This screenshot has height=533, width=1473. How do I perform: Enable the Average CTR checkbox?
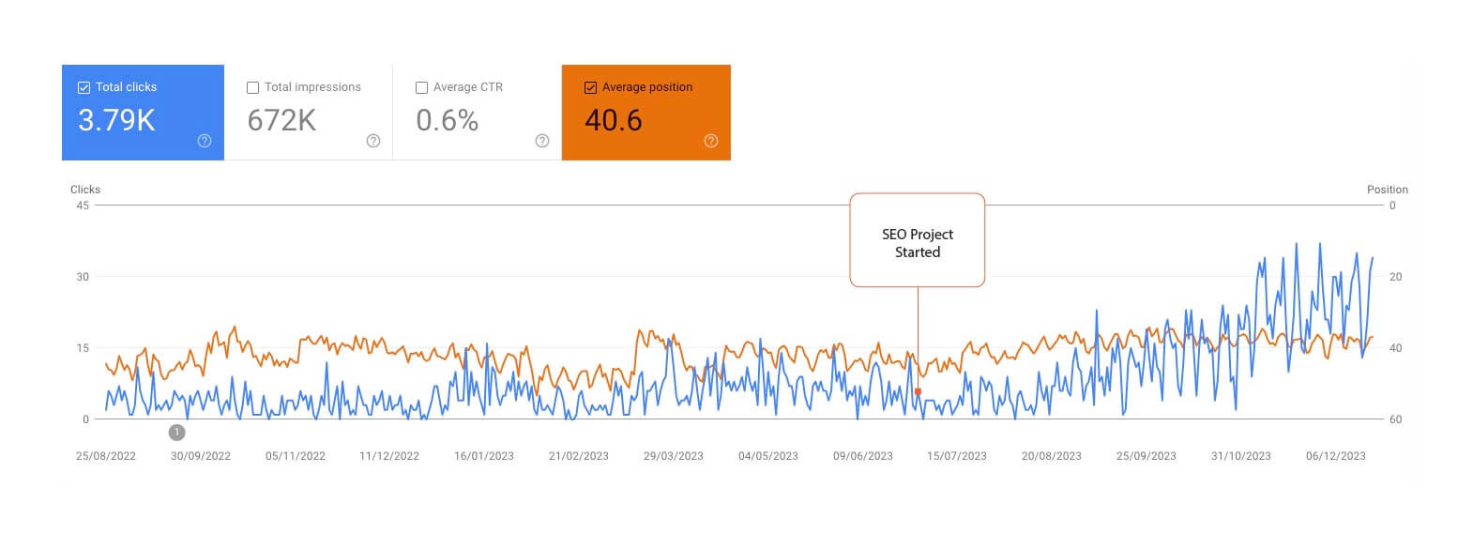click(421, 87)
